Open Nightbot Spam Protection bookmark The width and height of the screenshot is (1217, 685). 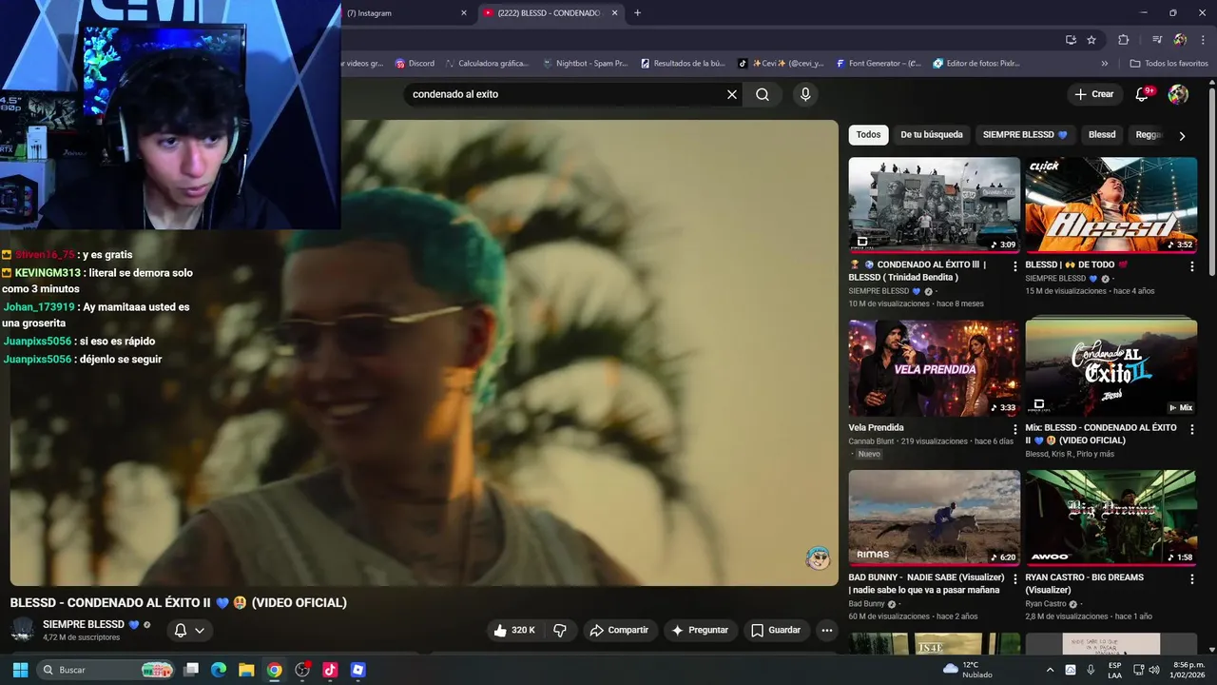coord(585,64)
